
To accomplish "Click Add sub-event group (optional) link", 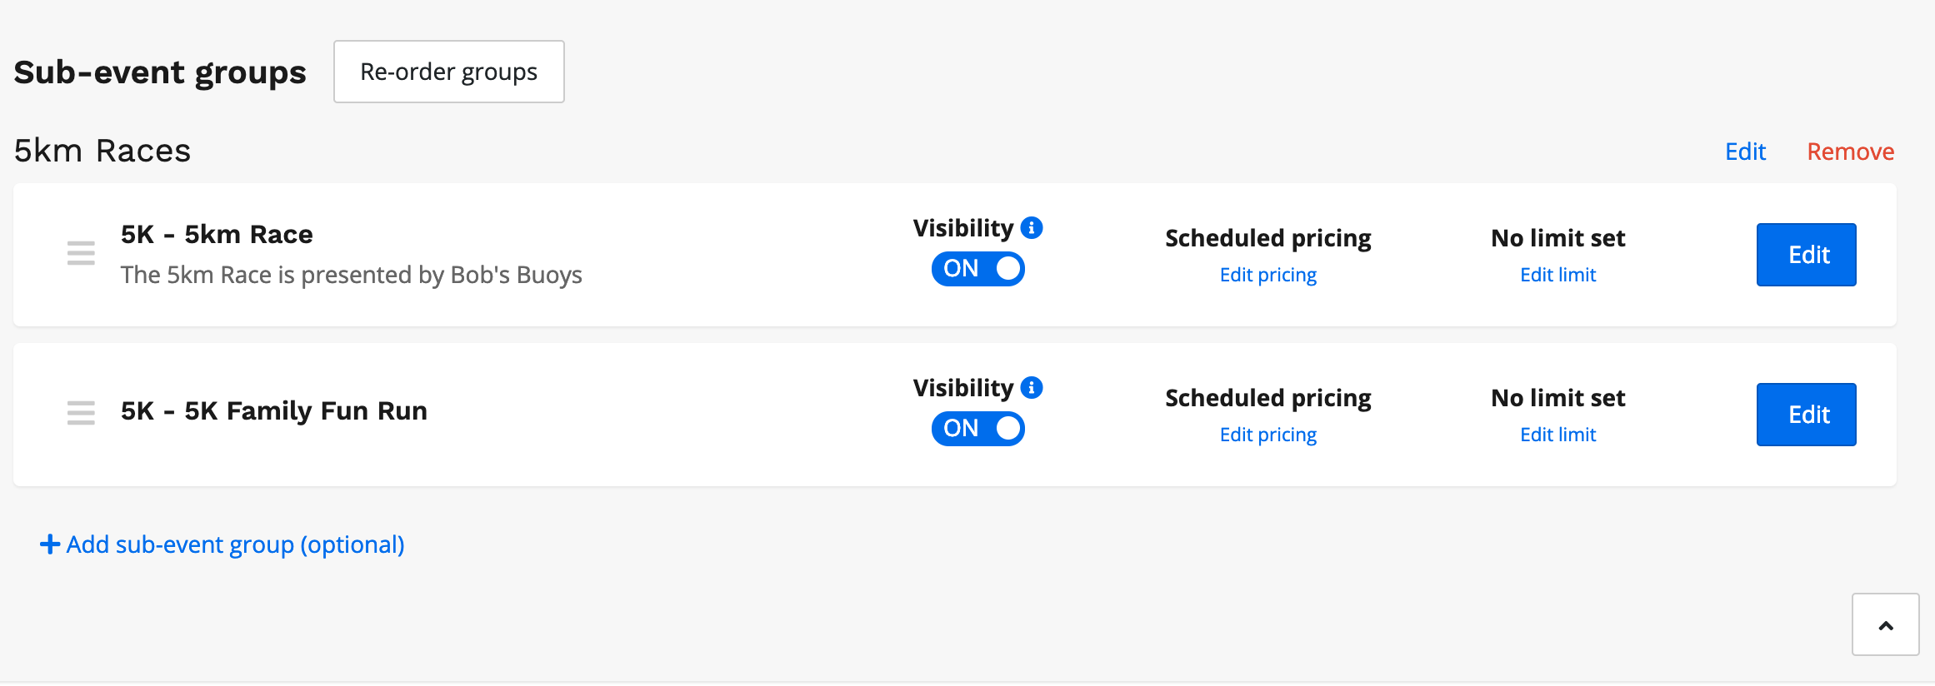I will point(235,544).
